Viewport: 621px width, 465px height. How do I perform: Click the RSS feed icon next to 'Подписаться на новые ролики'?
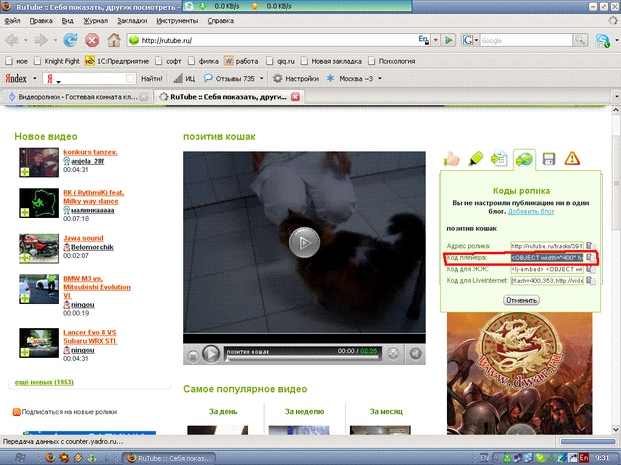pyautogui.click(x=16, y=412)
